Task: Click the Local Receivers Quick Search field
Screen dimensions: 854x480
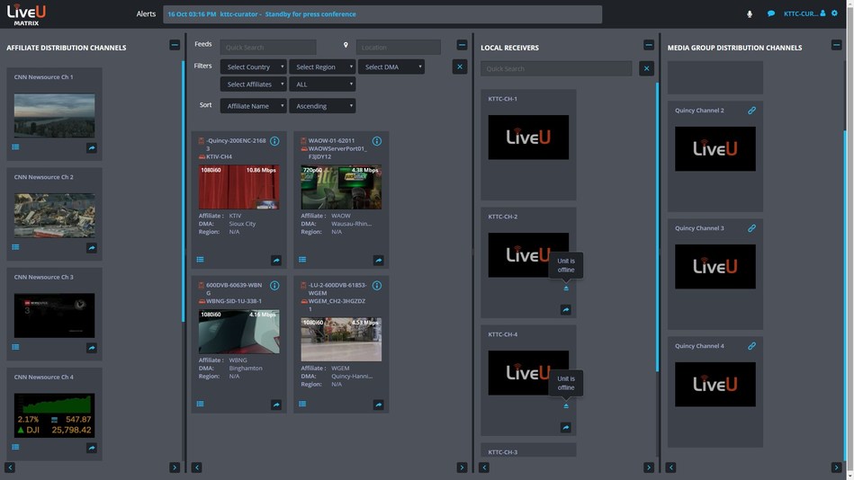Action: [x=556, y=68]
